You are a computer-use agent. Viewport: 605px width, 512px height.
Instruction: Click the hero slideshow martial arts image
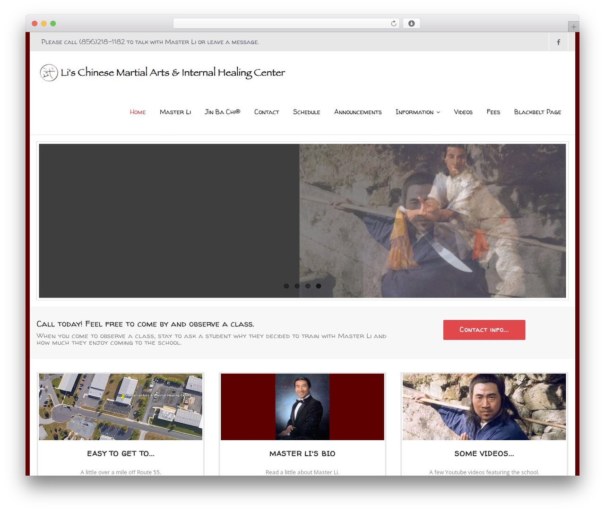tap(302, 221)
